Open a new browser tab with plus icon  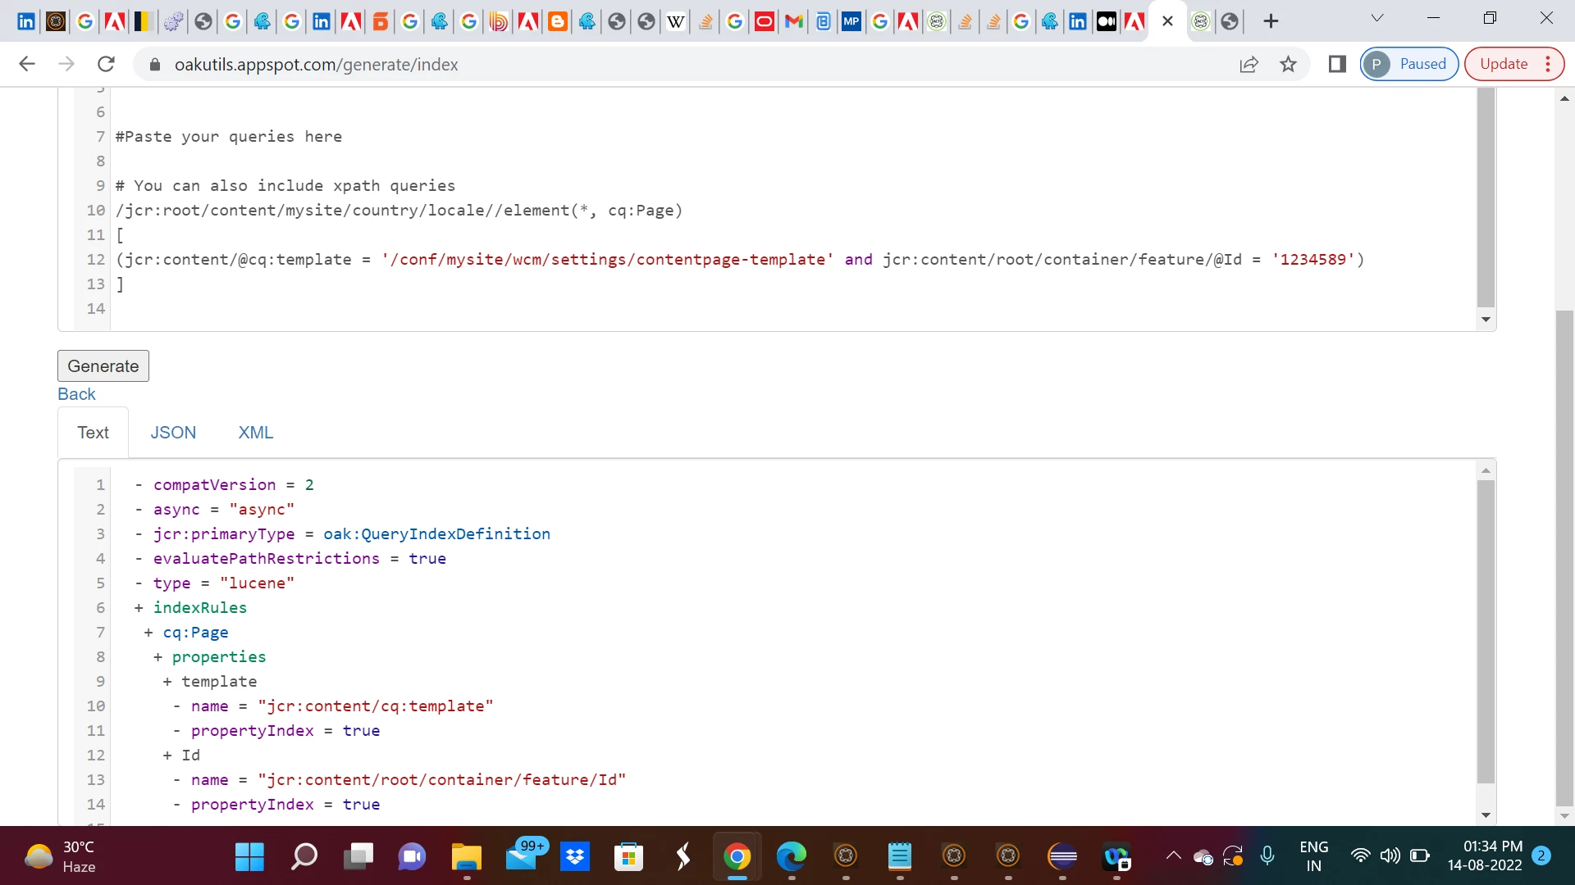(x=1271, y=21)
